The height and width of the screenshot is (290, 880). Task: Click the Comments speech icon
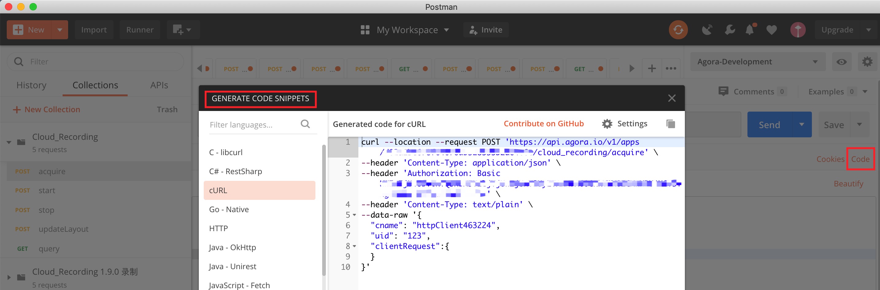coord(723,91)
